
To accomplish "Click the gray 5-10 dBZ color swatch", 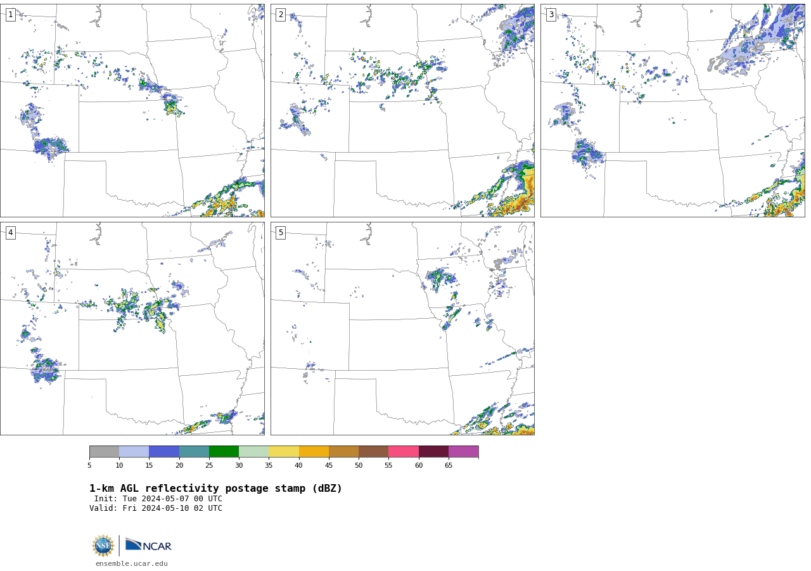I will 104,451.
